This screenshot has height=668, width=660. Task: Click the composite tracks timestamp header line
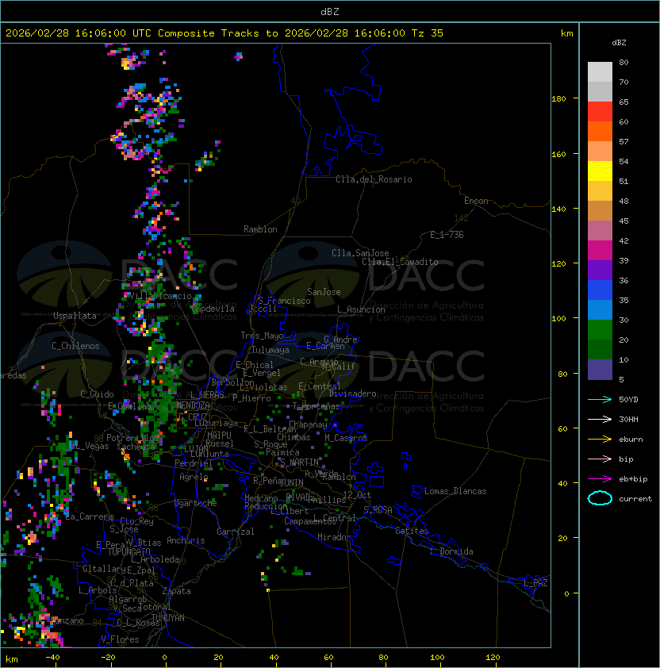pos(224,33)
